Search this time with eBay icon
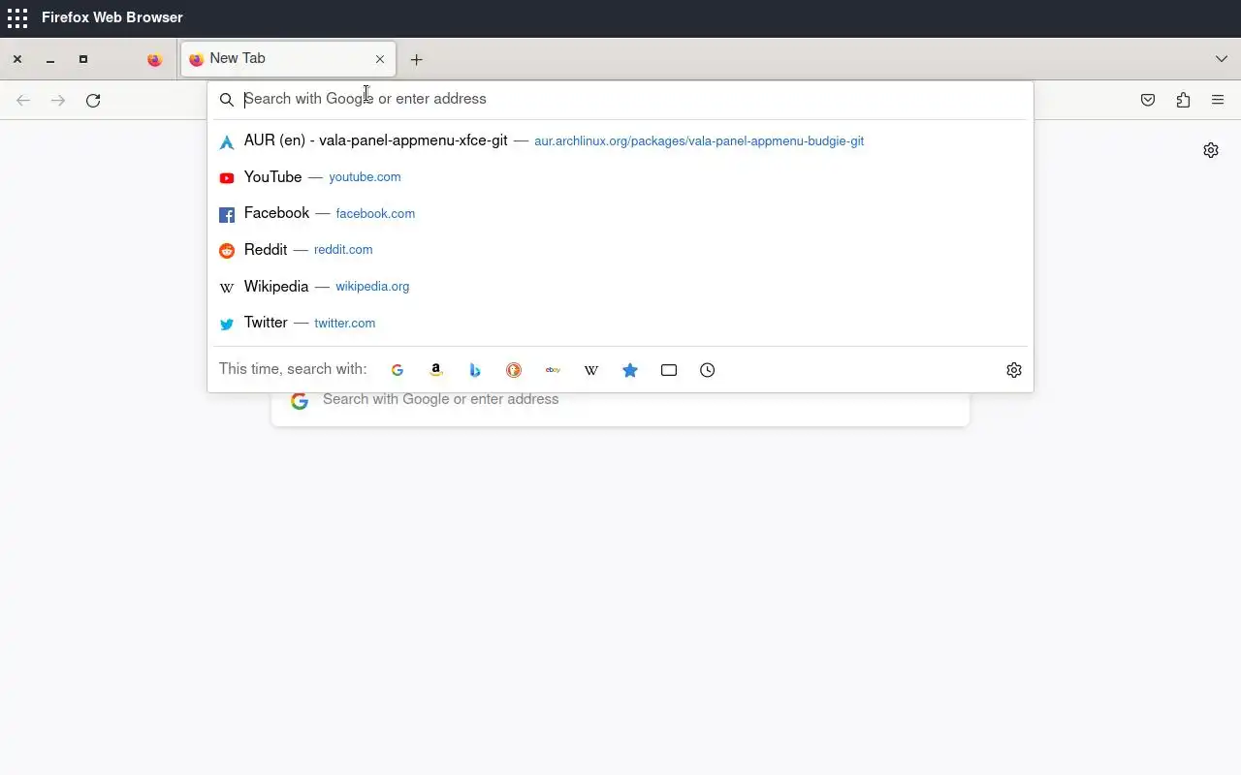Screen dimensions: 1241x775 pyautogui.click(x=553, y=370)
